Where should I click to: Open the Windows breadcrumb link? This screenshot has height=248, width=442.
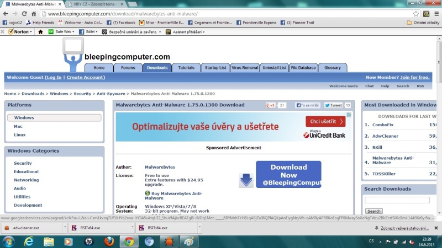click(x=59, y=94)
